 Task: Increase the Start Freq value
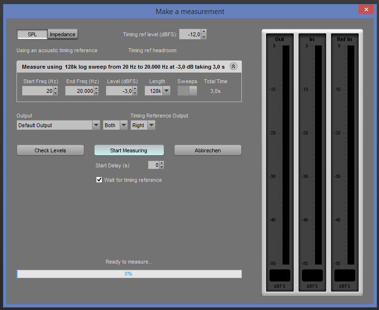coord(55,89)
